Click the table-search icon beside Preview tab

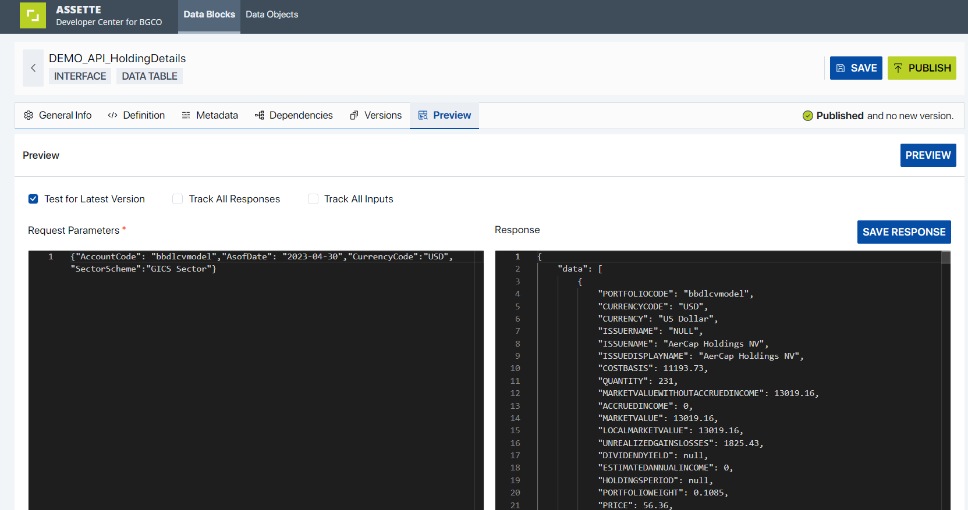point(423,115)
